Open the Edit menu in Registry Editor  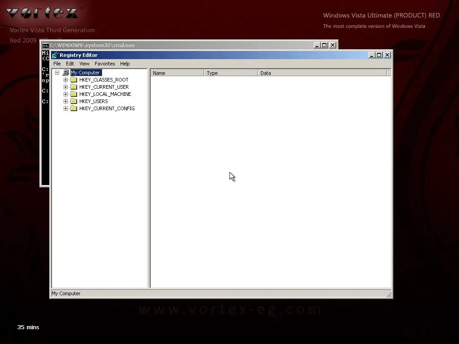(69, 64)
